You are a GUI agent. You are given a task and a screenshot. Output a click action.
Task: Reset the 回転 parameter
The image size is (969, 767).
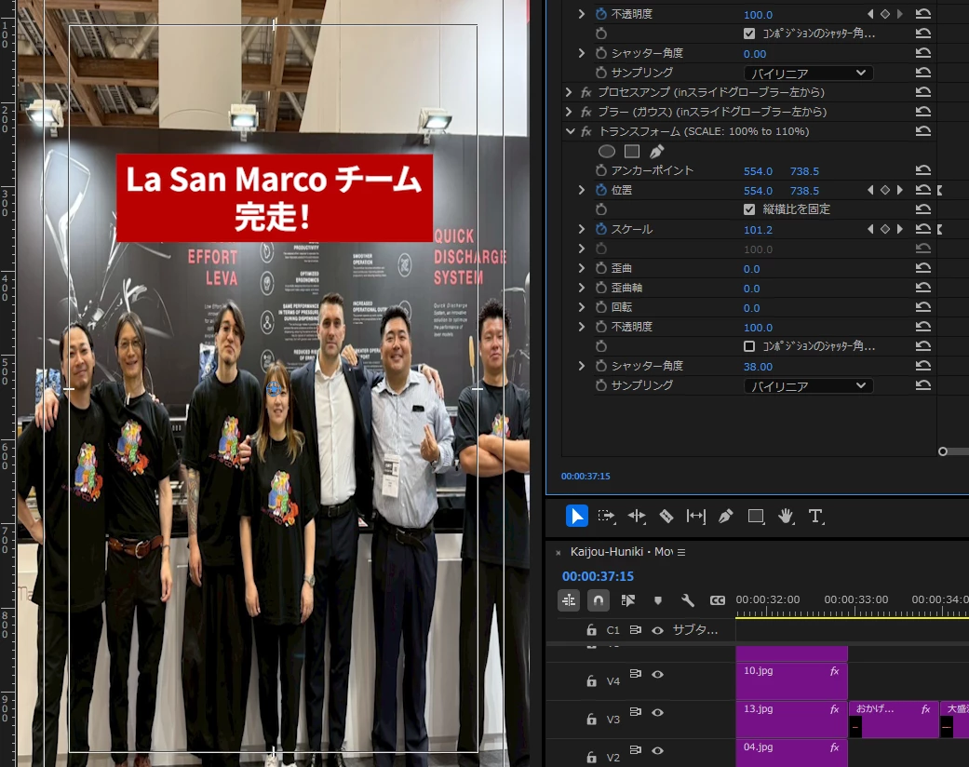coord(922,307)
